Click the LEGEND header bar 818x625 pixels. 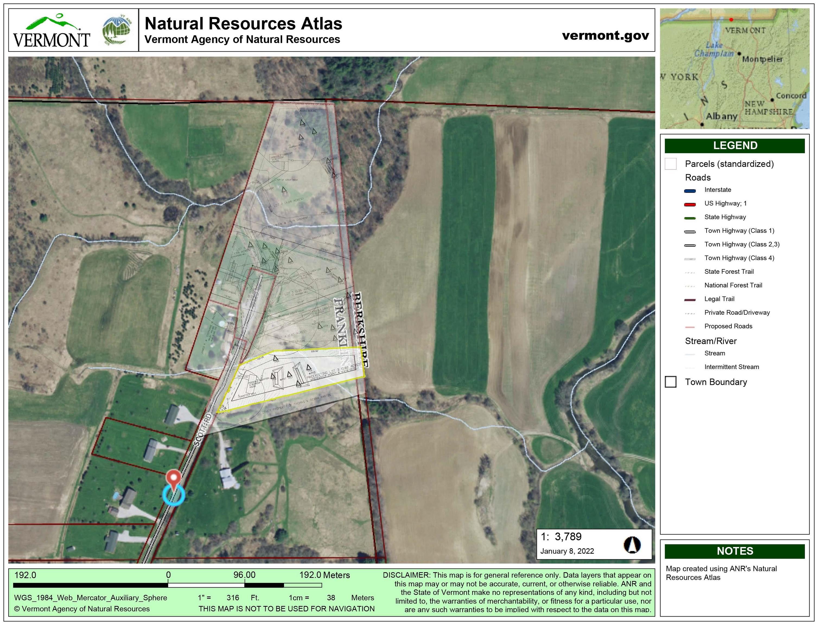pyautogui.click(x=734, y=145)
